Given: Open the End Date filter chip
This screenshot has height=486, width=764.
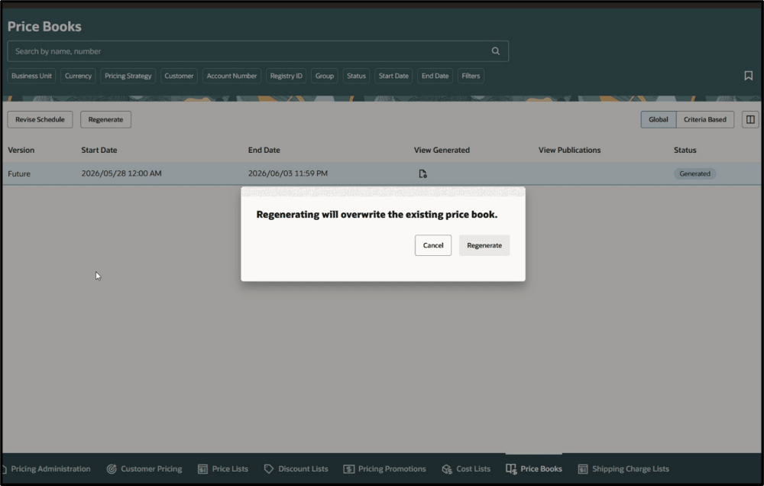Looking at the screenshot, I should point(435,76).
